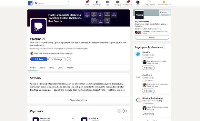This screenshot has height=121, width=200.
Task: Open Messaging chat icon
Action: pos(117,2)
